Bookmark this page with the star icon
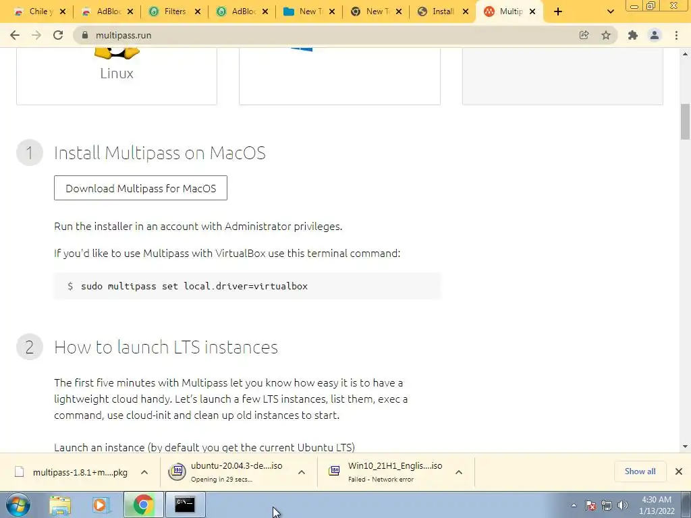 click(606, 35)
